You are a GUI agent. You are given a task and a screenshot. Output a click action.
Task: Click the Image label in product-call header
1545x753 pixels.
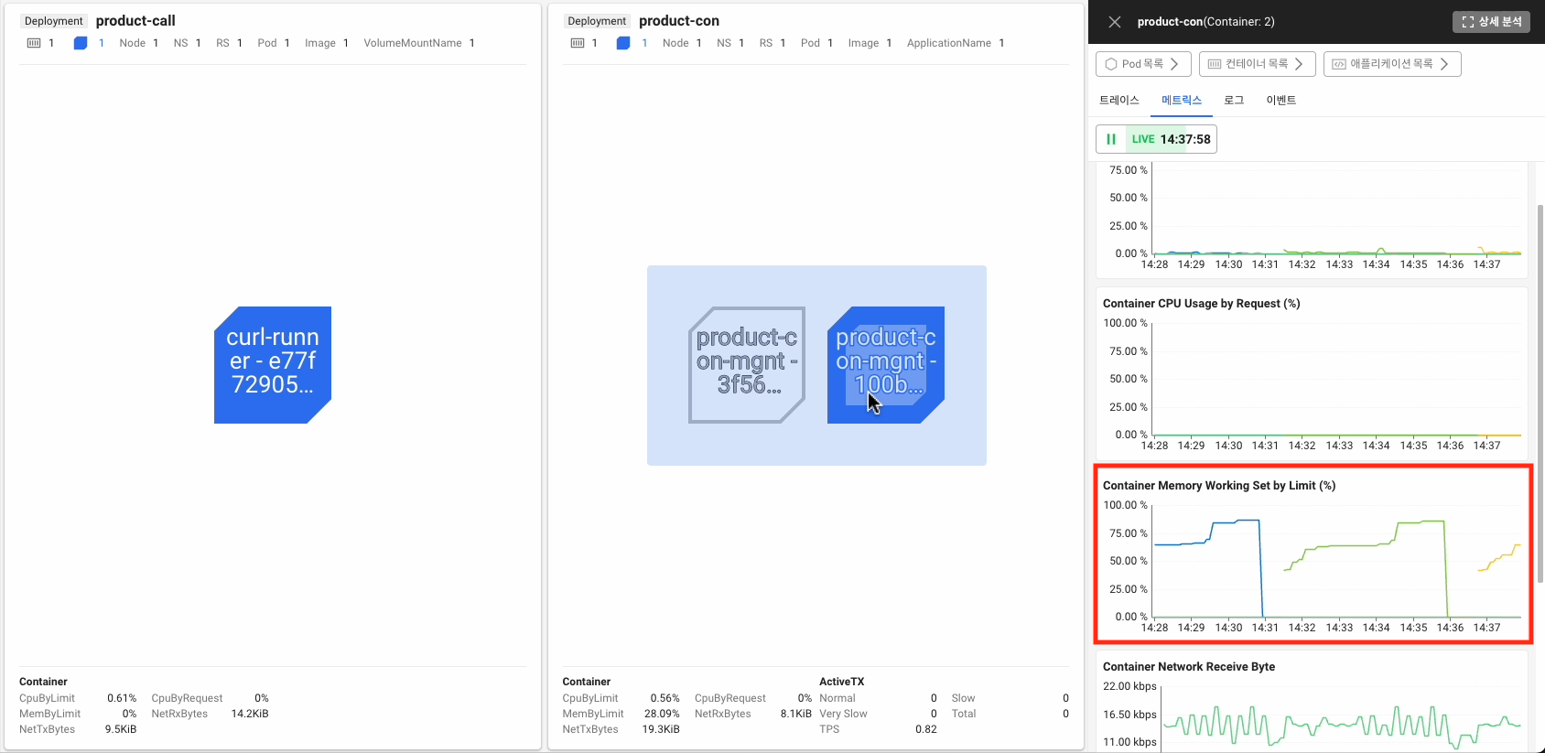[320, 43]
